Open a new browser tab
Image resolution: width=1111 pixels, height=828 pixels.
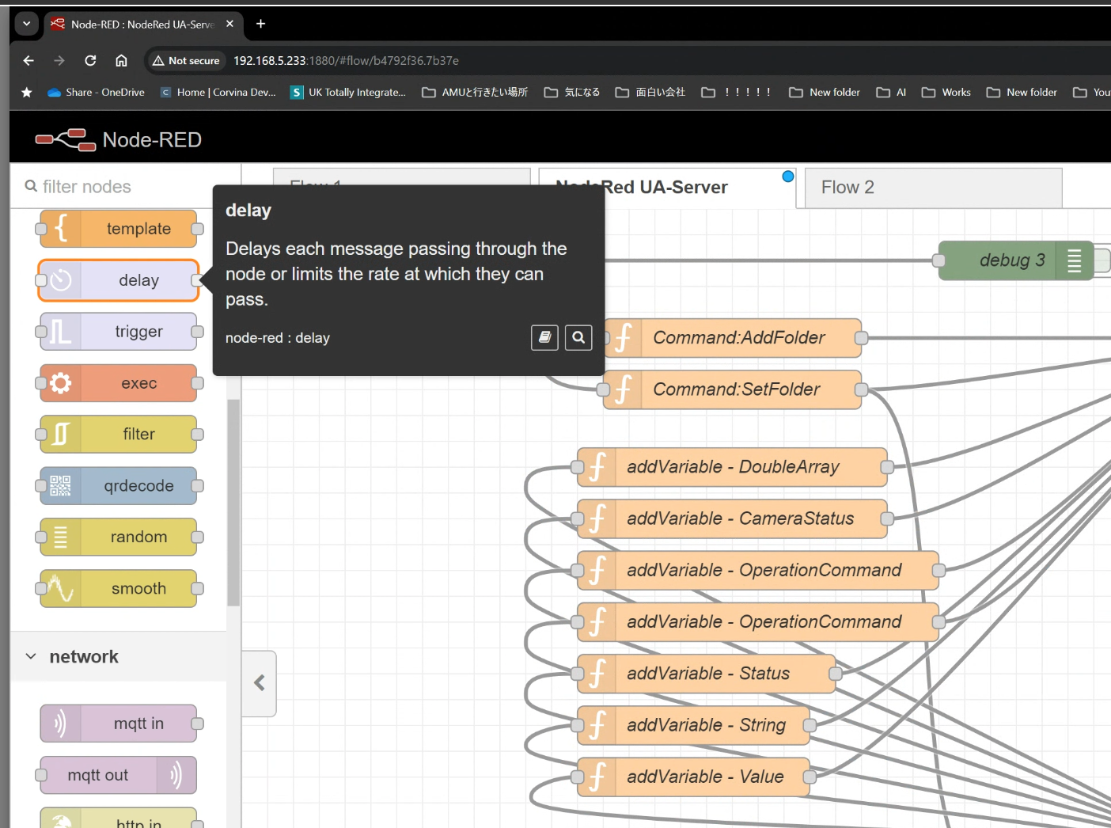click(260, 24)
